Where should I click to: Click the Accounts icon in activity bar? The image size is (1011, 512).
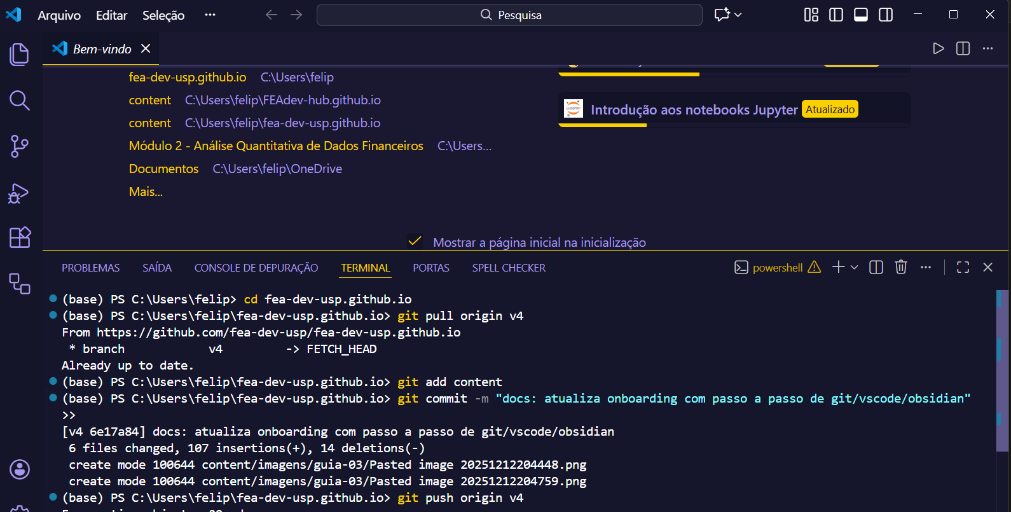tap(19, 469)
